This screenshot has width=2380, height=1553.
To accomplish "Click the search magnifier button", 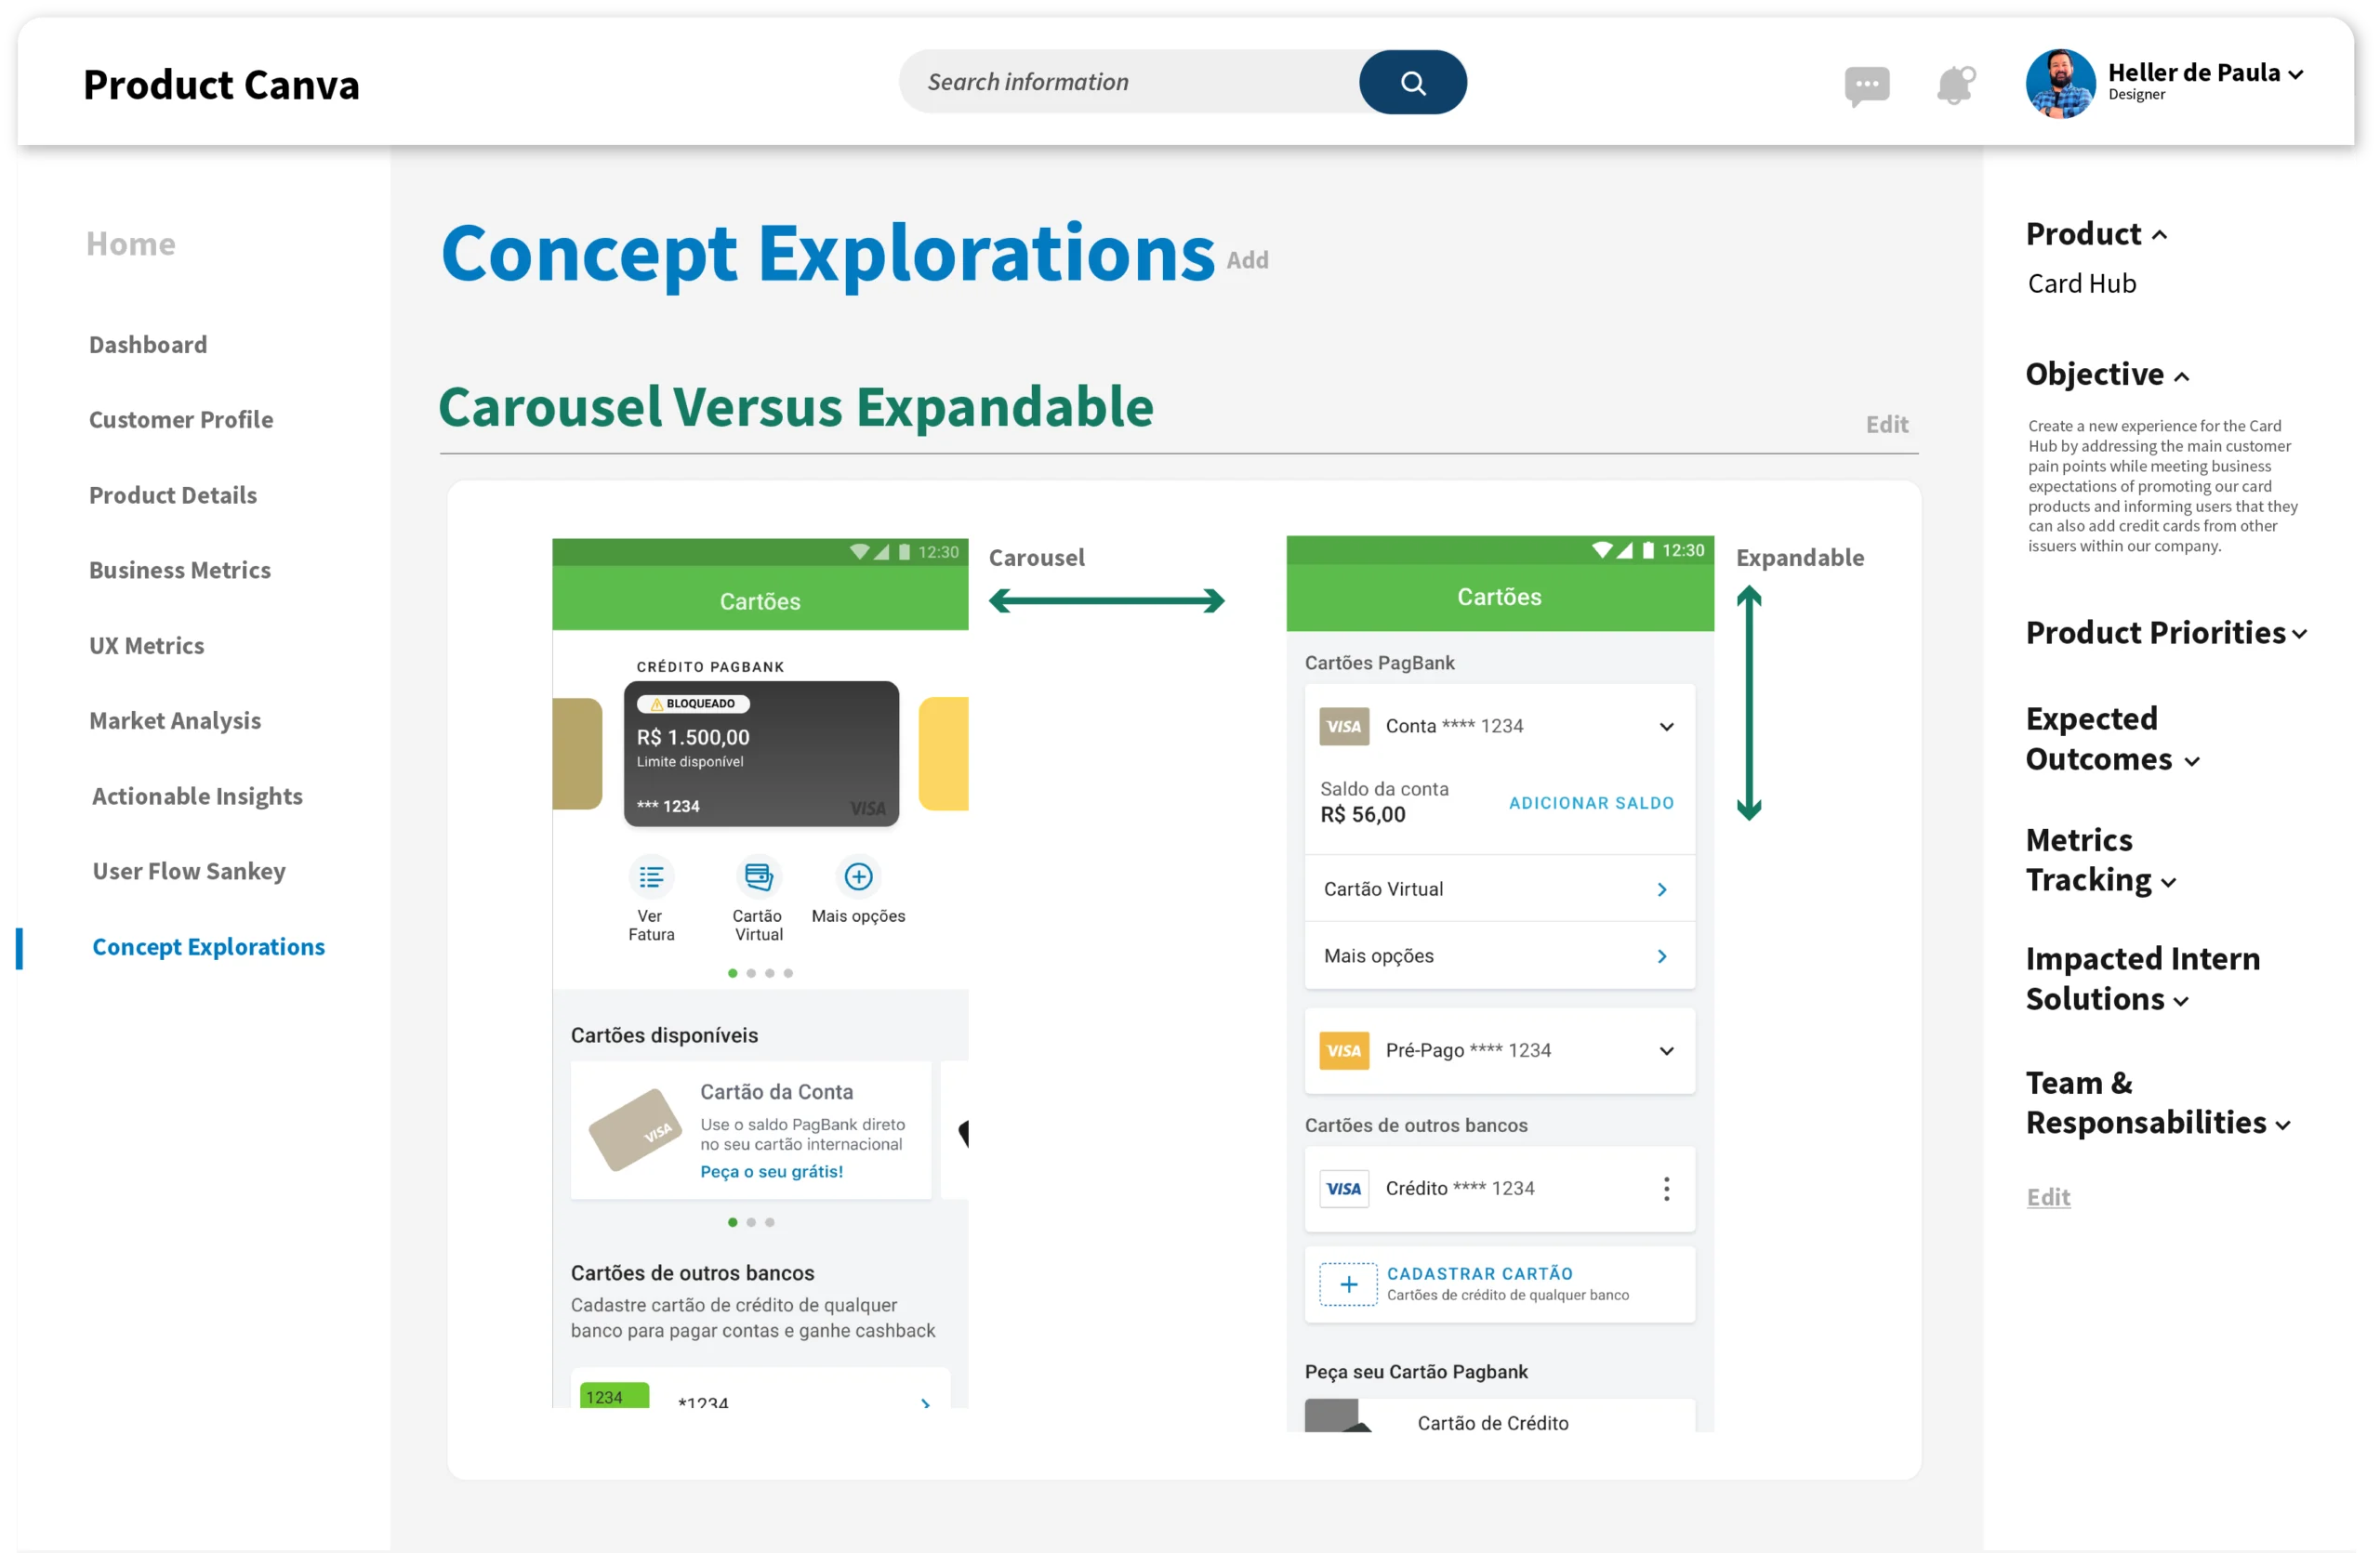I will [1412, 82].
